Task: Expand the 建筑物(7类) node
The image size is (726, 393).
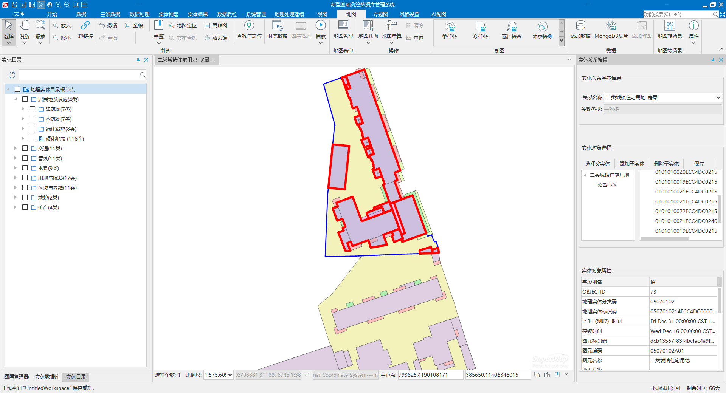Action: pos(23,109)
